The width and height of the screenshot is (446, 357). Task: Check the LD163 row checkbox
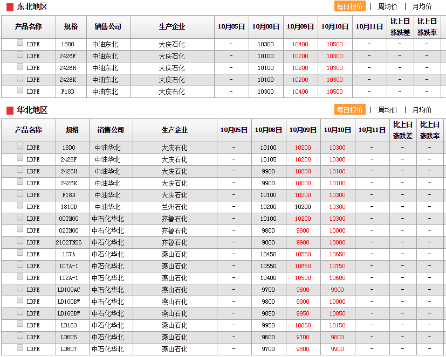click(20, 324)
